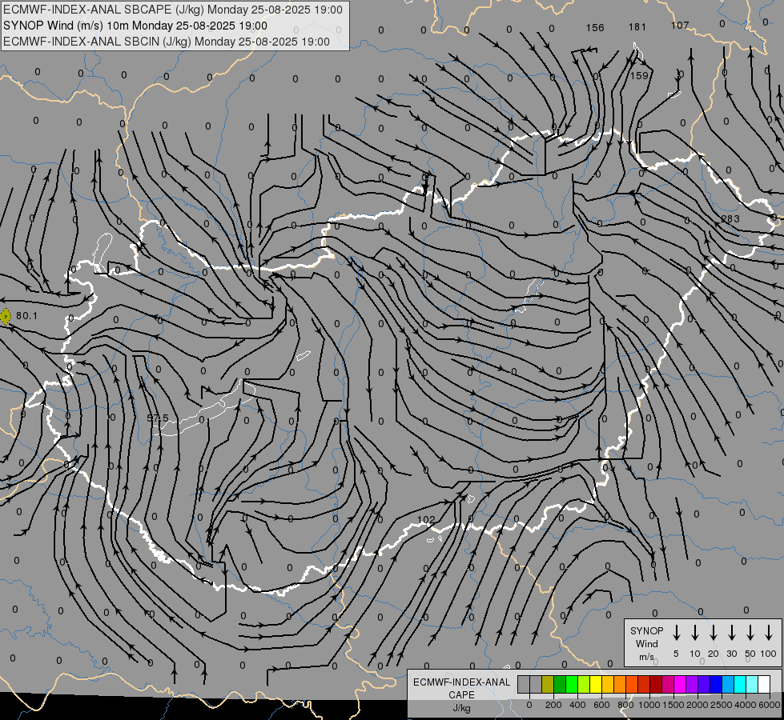
Task: Pick the bright magenta swatch right of 1500
Action: click(680, 685)
